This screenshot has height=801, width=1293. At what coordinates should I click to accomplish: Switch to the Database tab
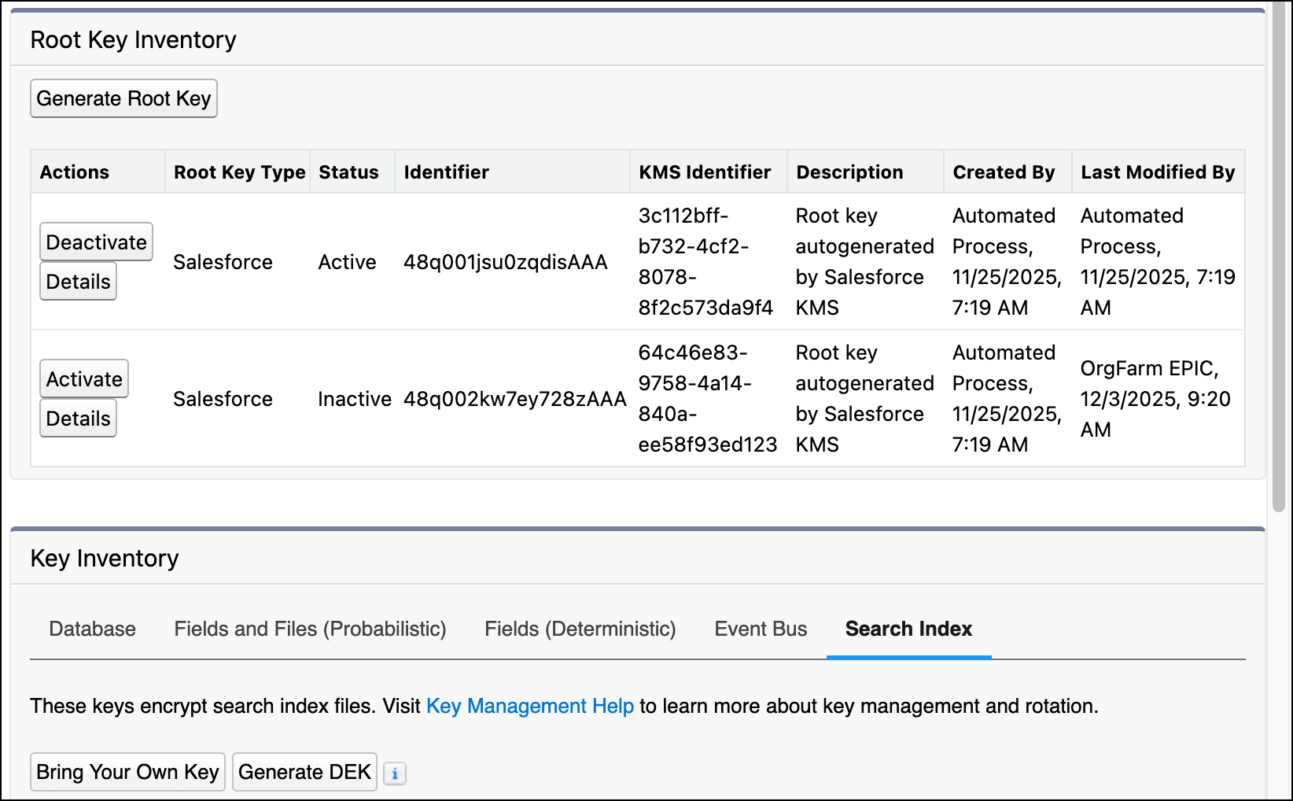[x=92, y=629]
